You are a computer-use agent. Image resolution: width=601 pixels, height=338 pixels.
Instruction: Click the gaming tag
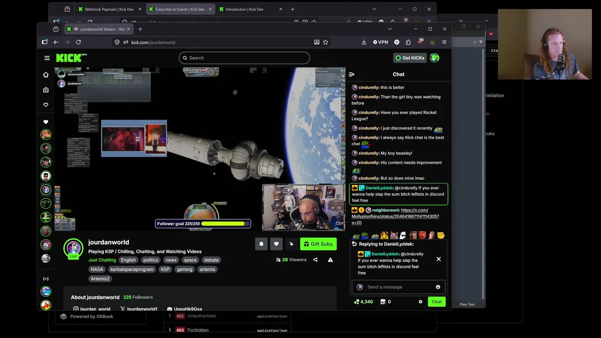(x=185, y=269)
